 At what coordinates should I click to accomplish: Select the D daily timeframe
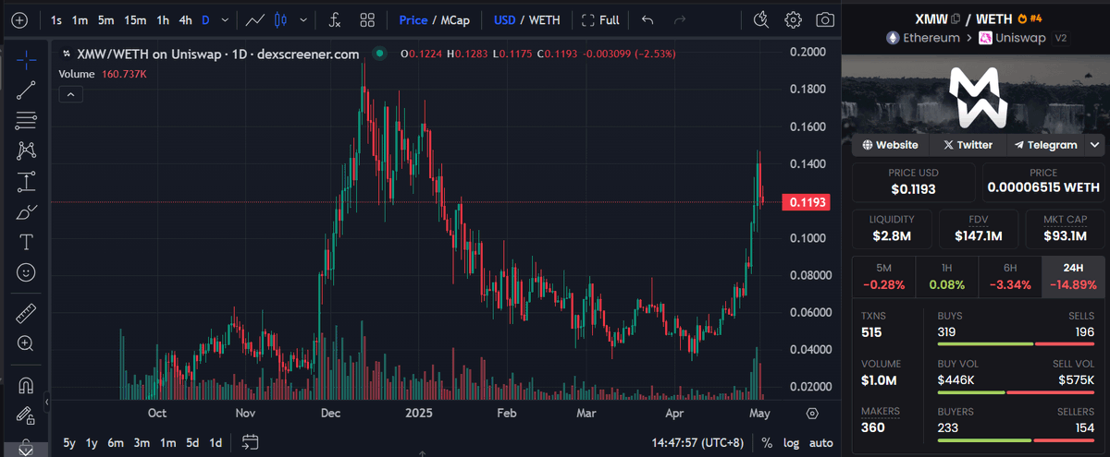pos(205,19)
